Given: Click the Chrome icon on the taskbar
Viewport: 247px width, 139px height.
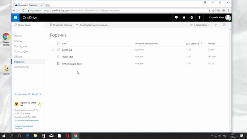Looking at the screenshot, I should (76, 136).
